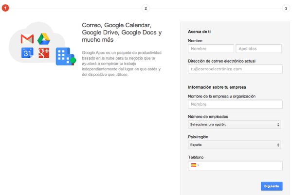Select the current email address field
Viewport: 292px width, 195px height.
pos(235,69)
